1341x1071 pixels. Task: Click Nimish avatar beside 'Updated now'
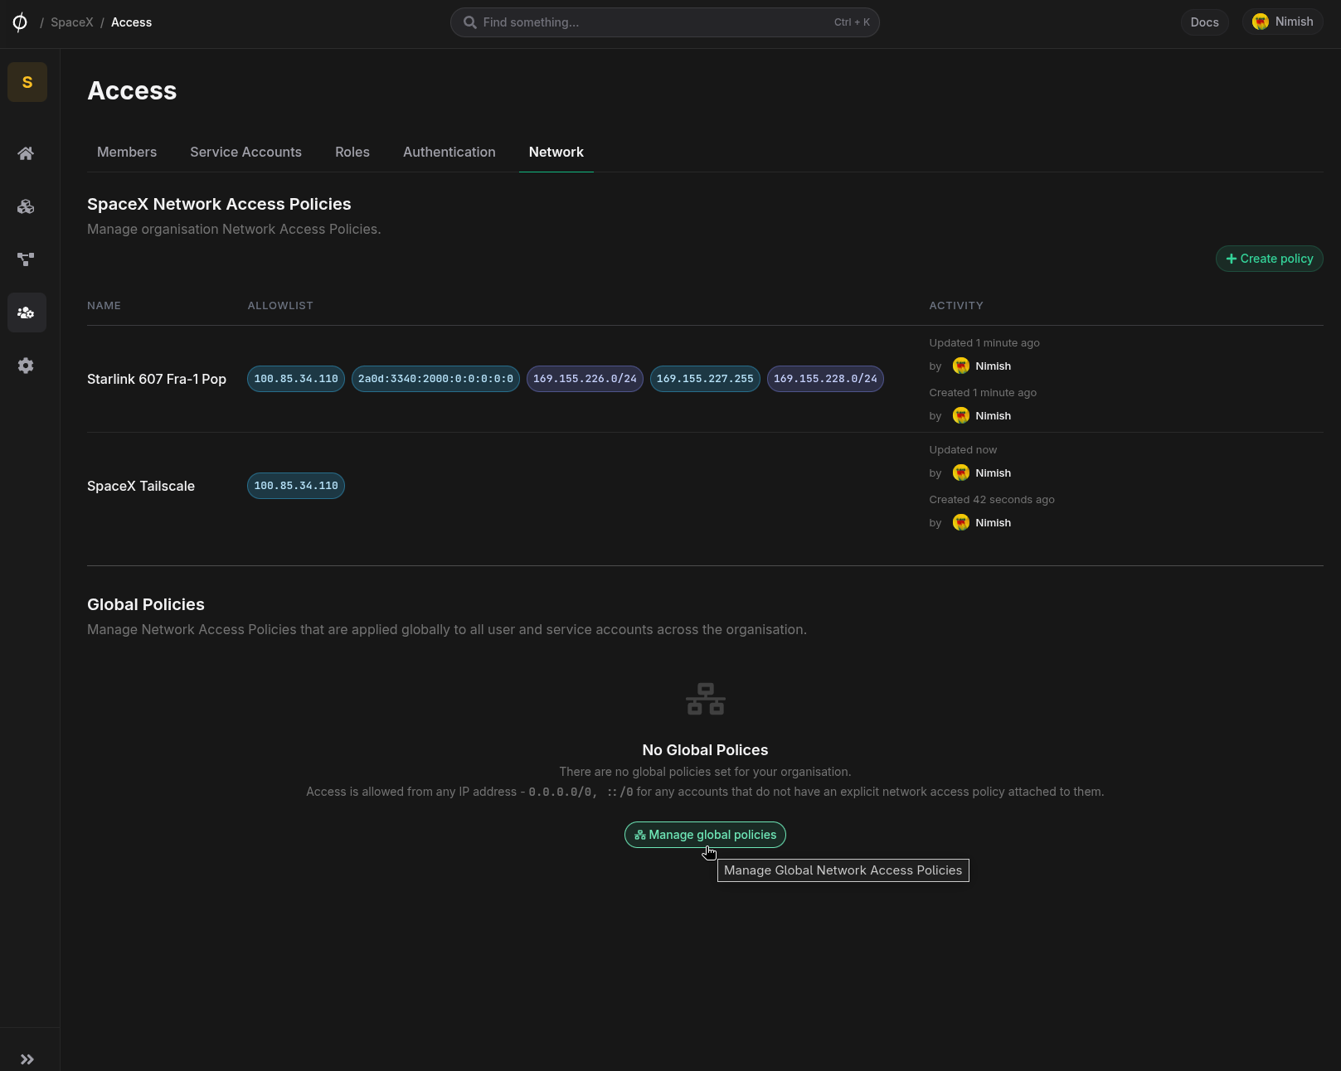tap(961, 472)
